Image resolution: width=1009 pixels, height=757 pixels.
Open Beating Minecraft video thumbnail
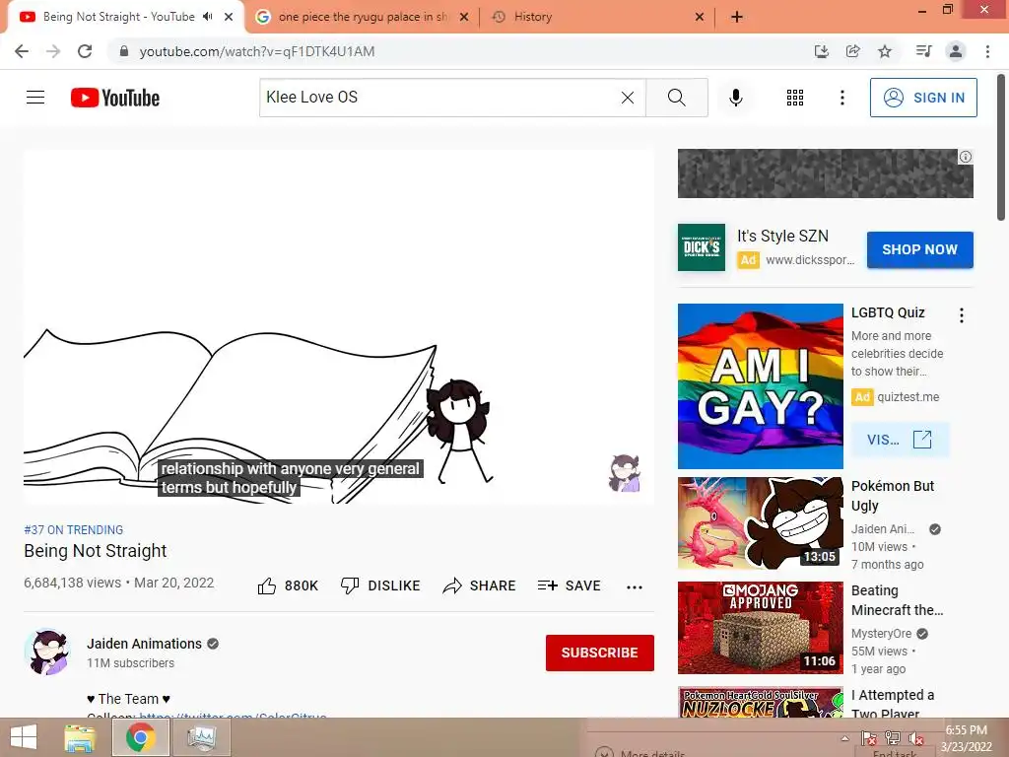760,628
